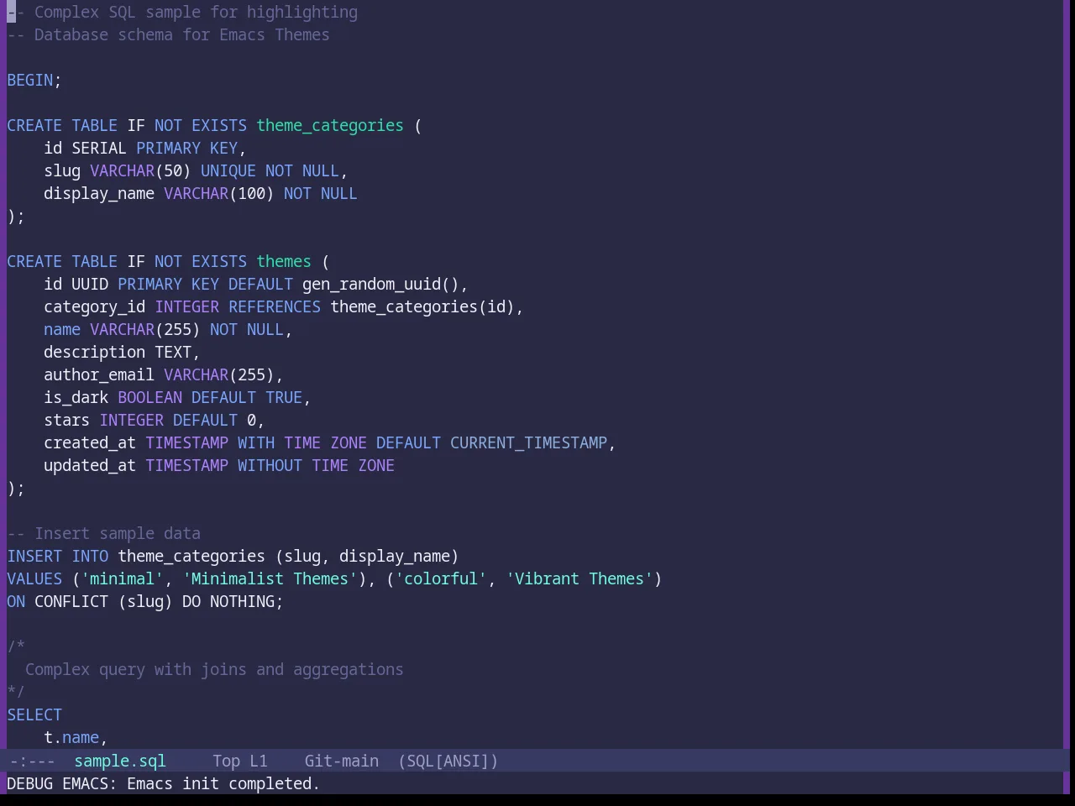Click CURRENT_TIMESTAMP on created_at line
The height and width of the screenshot is (806, 1075).
pos(528,442)
